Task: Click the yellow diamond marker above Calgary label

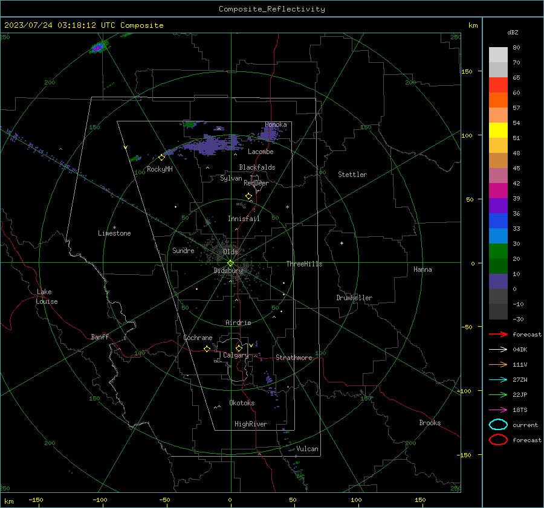Action: (x=239, y=348)
